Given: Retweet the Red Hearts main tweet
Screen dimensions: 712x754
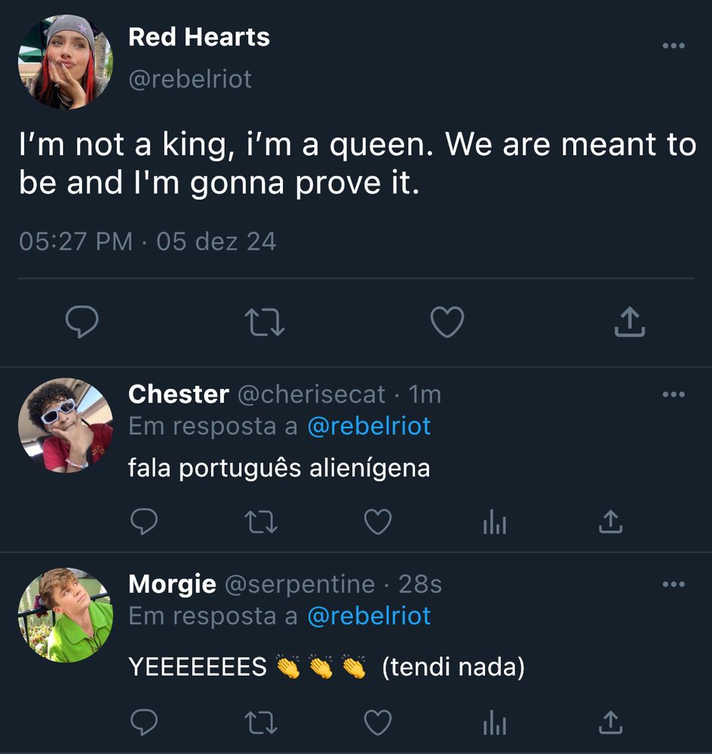Looking at the screenshot, I should pos(265,322).
